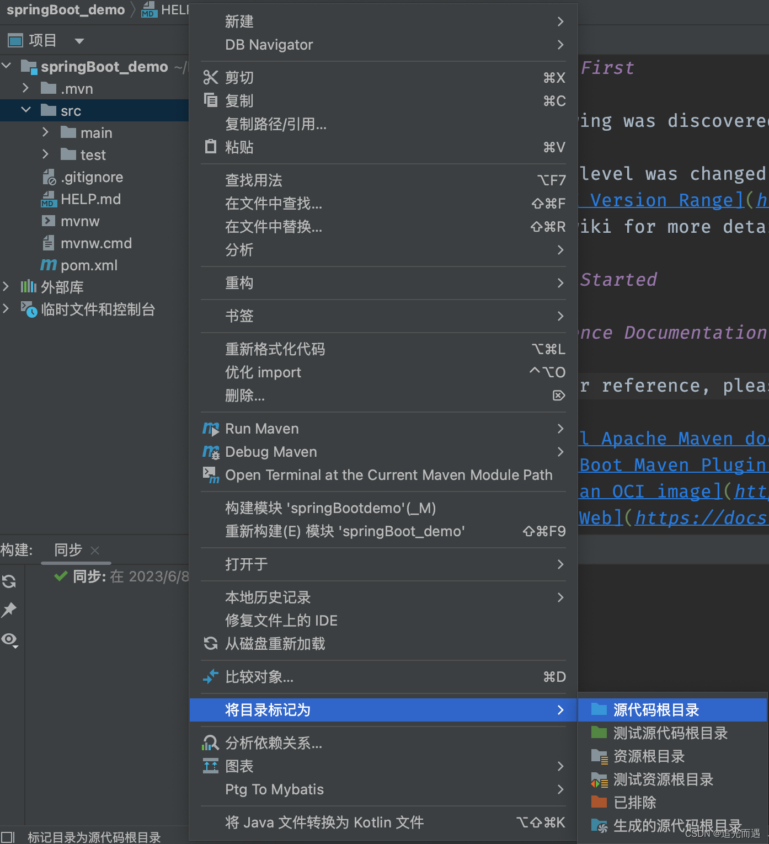Open the Apache Maven documentation link

tap(674, 439)
